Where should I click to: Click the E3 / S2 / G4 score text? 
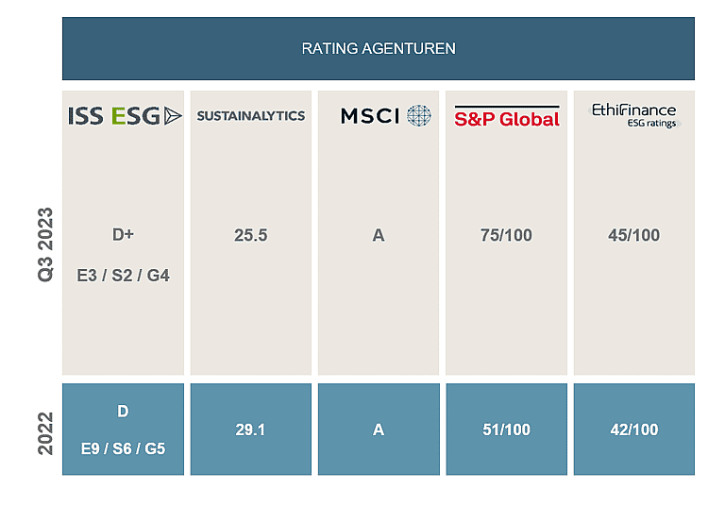pos(123,276)
